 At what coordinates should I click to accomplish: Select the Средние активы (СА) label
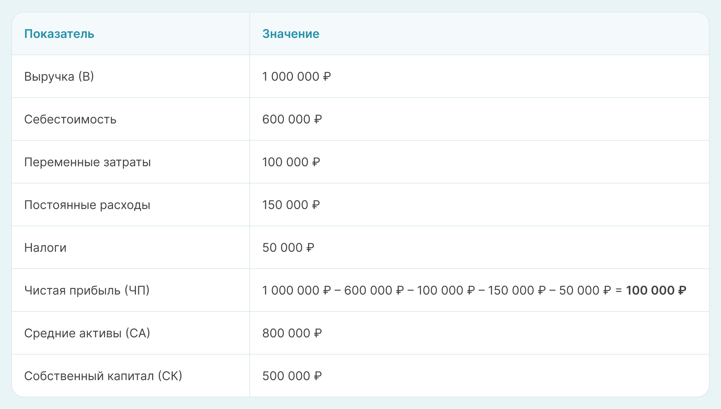coord(87,333)
